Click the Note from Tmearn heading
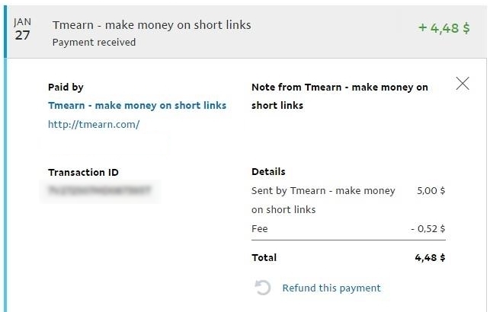The image size is (490, 312). (339, 96)
